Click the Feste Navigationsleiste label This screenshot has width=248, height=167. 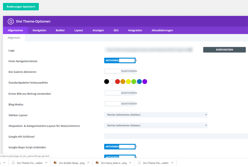[23, 61]
